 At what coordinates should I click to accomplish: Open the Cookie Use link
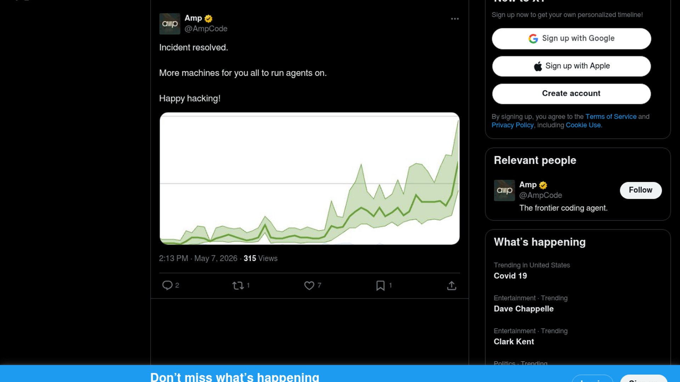pyautogui.click(x=583, y=125)
